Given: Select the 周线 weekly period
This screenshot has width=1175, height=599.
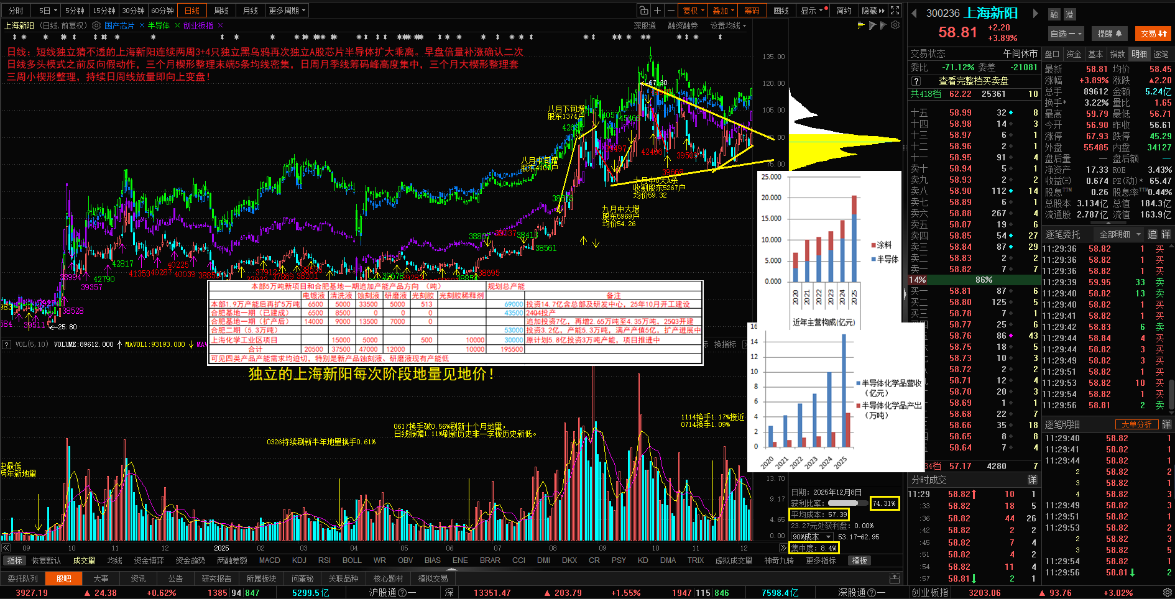Looking at the screenshot, I should (x=221, y=11).
